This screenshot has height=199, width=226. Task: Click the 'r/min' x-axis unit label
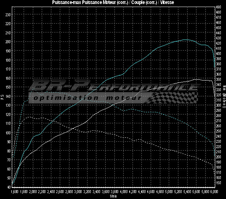[113, 196]
